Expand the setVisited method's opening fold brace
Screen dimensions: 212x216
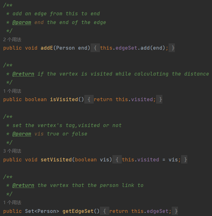coord(117,160)
